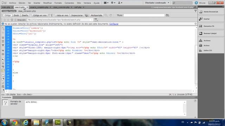Switch to the usuario_completo.php tab

click(x=39, y=7)
